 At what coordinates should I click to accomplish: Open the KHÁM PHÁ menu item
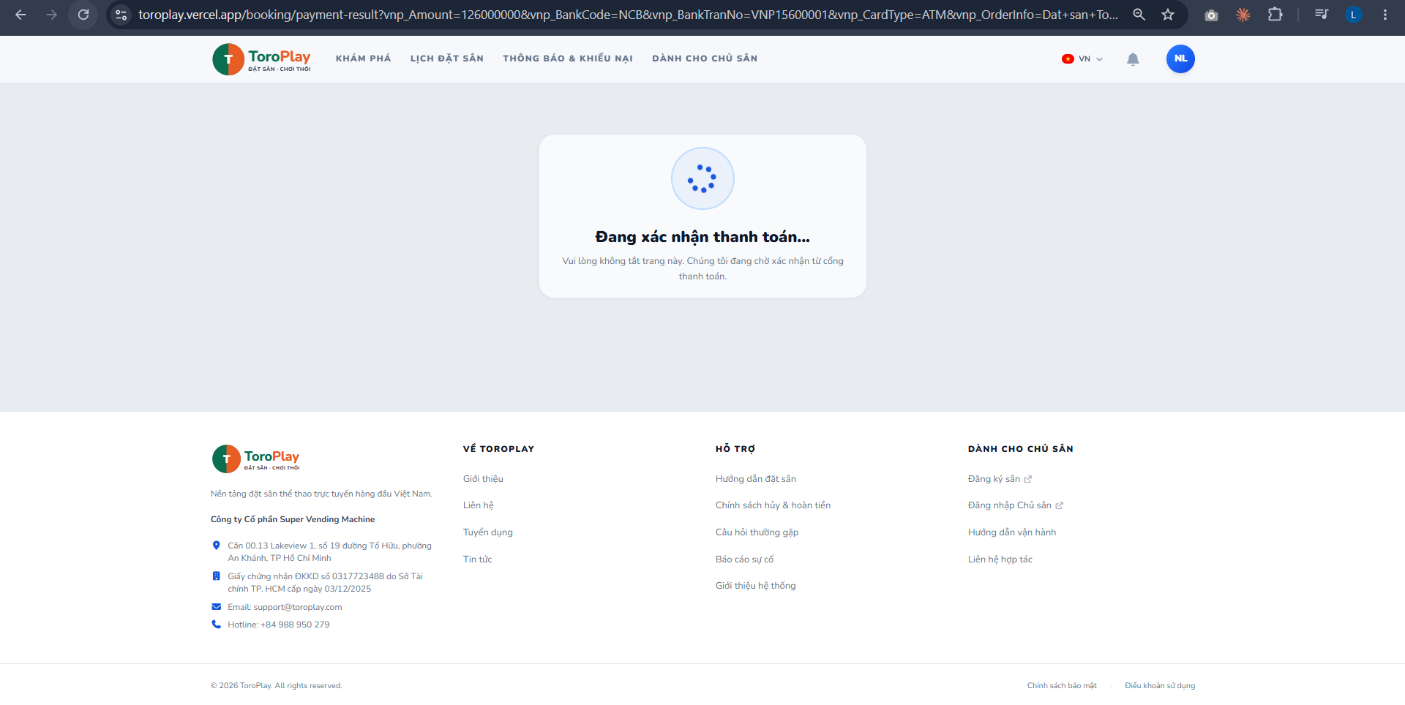click(x=363, y=59)
